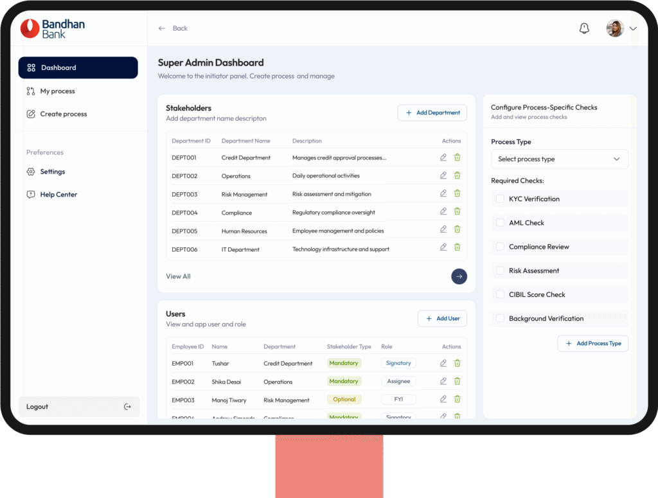658x498 pixels.
Task: Click the Add Department button
Action: click(x=432, y=113)
